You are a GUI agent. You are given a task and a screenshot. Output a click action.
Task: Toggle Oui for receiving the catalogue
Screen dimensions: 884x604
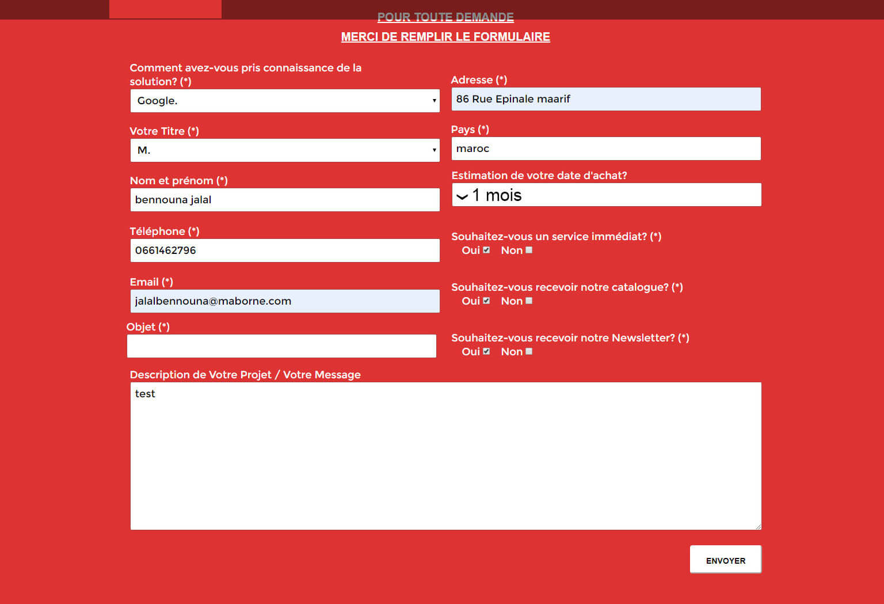[486, 301]
